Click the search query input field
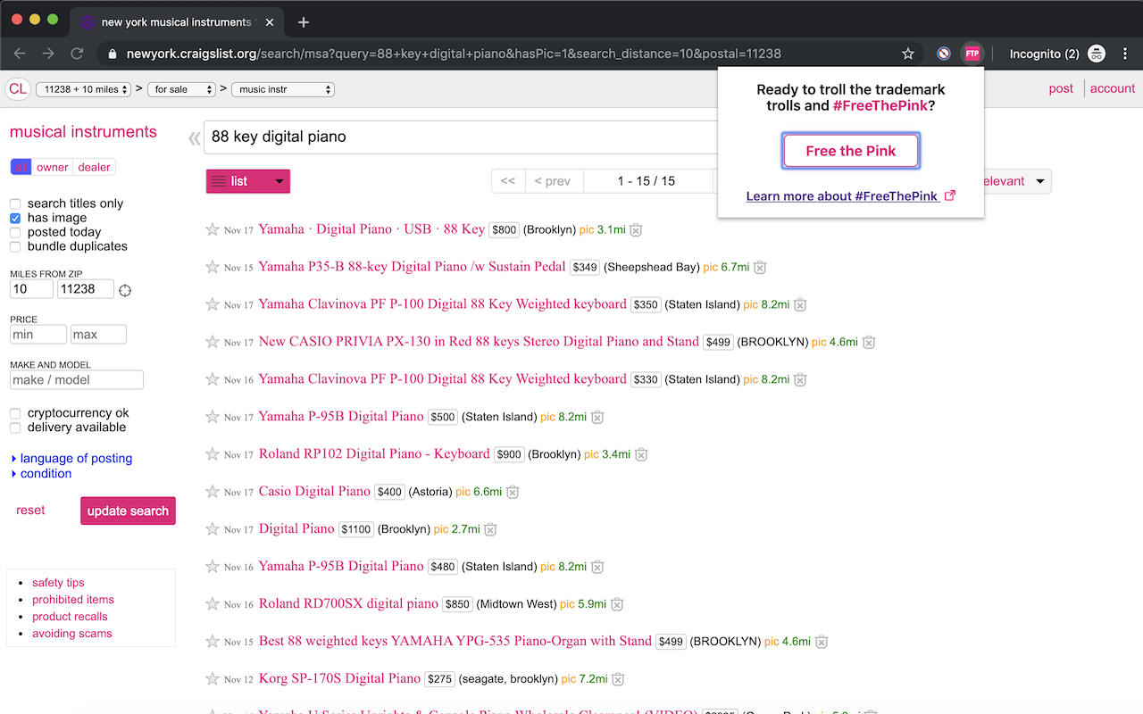This screenshot has width=1143, height=714. [x=460, y=137]
